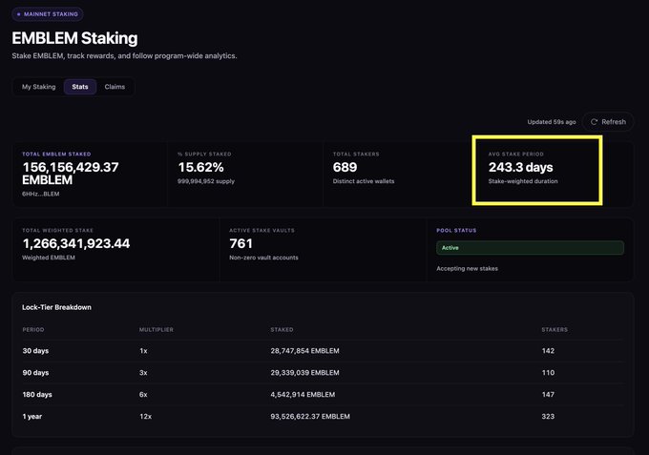Image resolution: width=649 pixels, height=455 pixels.
Task: Click the 6HHz...BLEM token address
Action: click(40, 194)
